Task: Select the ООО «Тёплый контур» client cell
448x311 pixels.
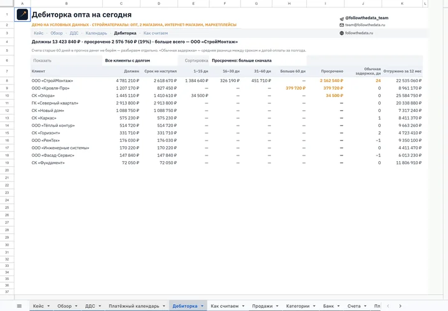Action: [x=67, y=126]
